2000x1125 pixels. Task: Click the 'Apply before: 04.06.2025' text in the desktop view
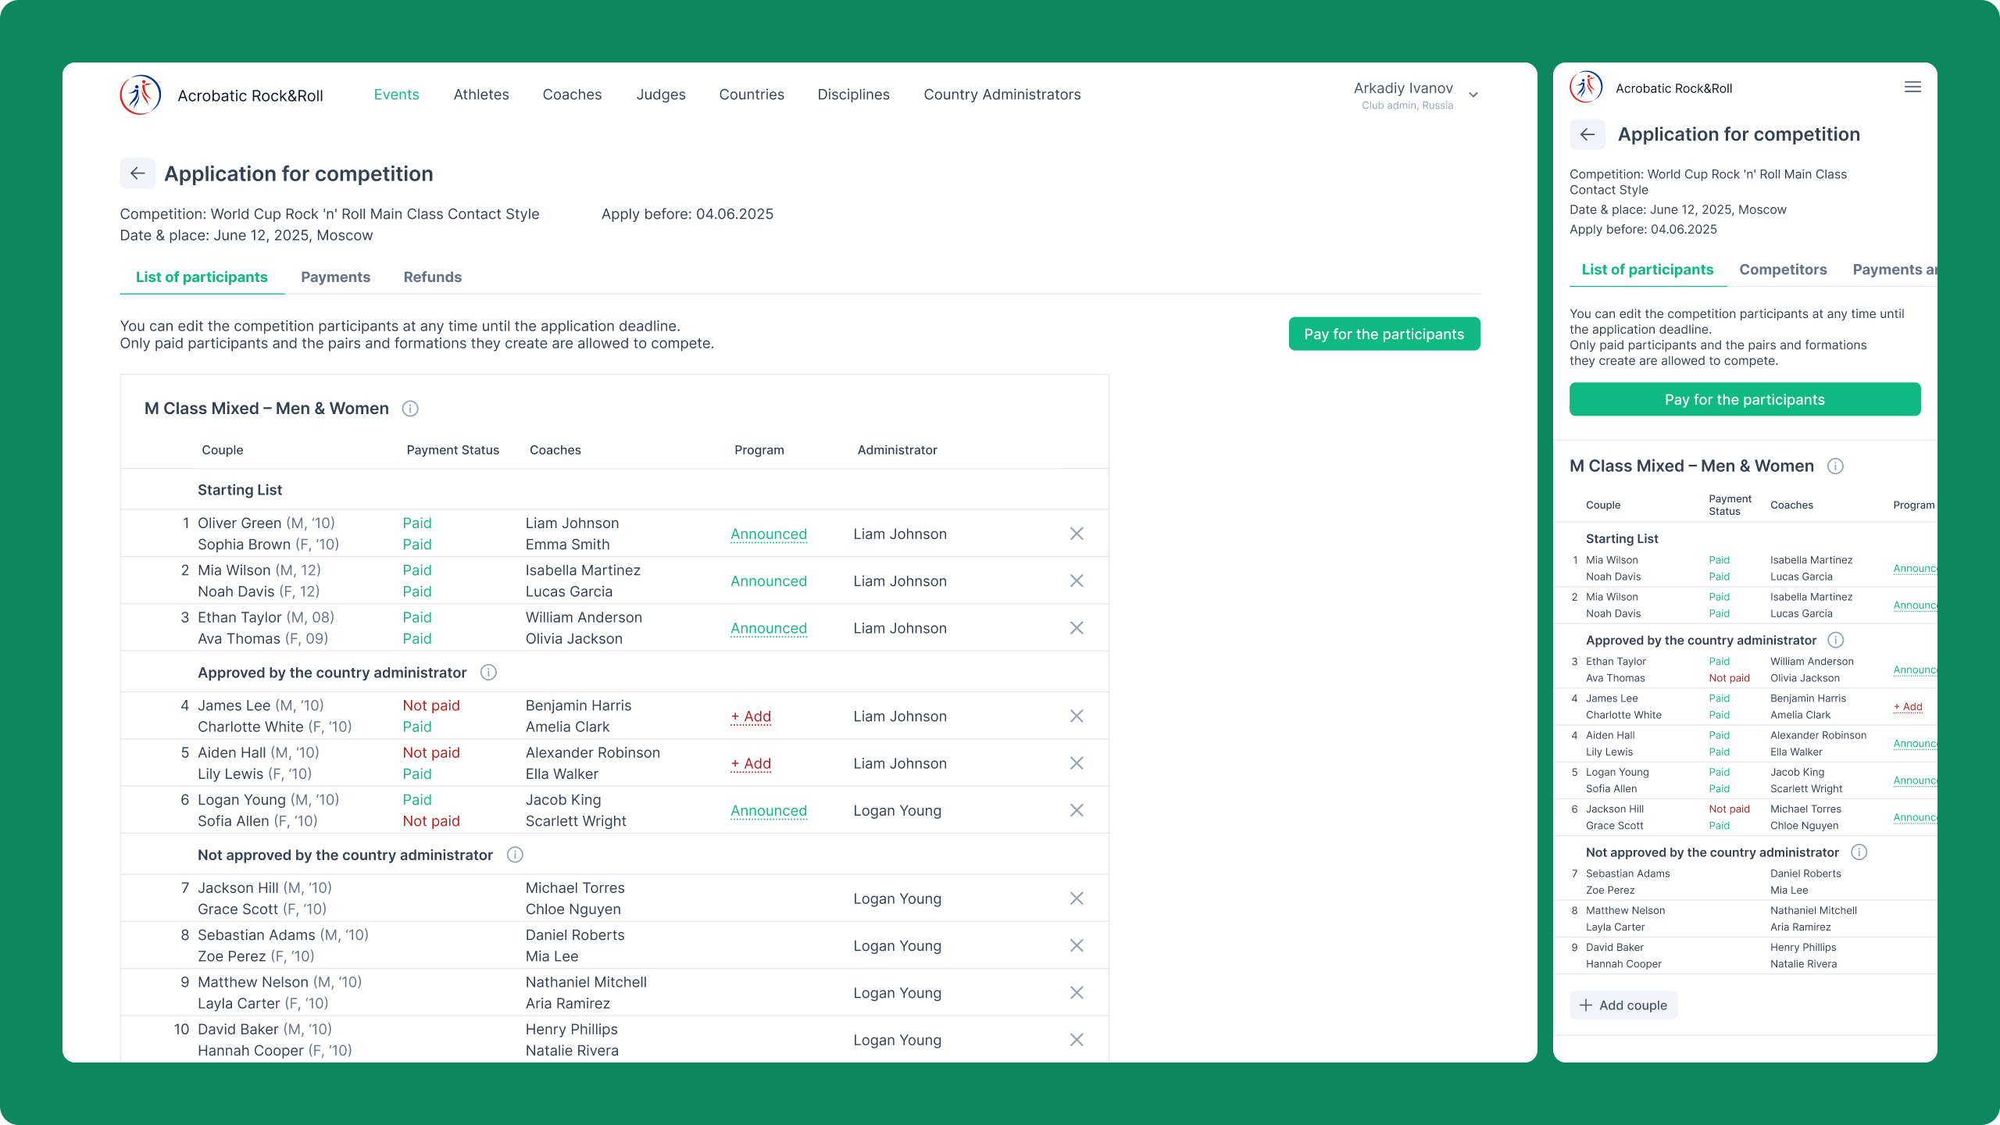(x=687, y=214)
